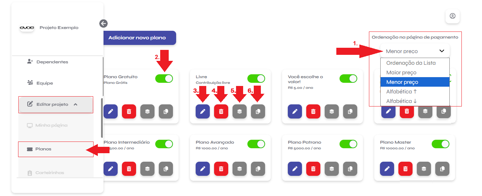The height and width of the screenshot is (196, 482).
Task: Click Adicionar novo plano button
Action: click(140, 38)
